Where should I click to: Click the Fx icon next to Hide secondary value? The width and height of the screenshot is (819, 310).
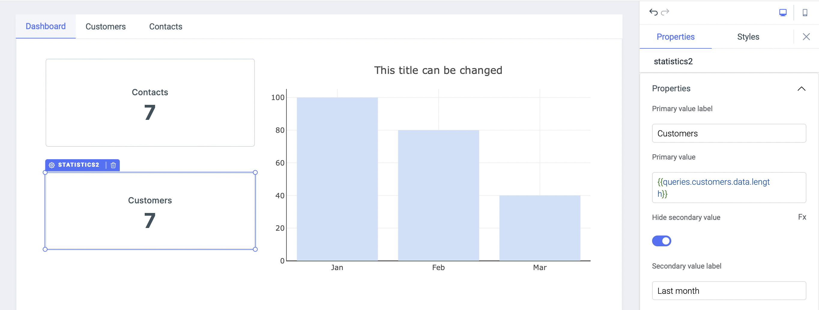click(x=802, y=217)
